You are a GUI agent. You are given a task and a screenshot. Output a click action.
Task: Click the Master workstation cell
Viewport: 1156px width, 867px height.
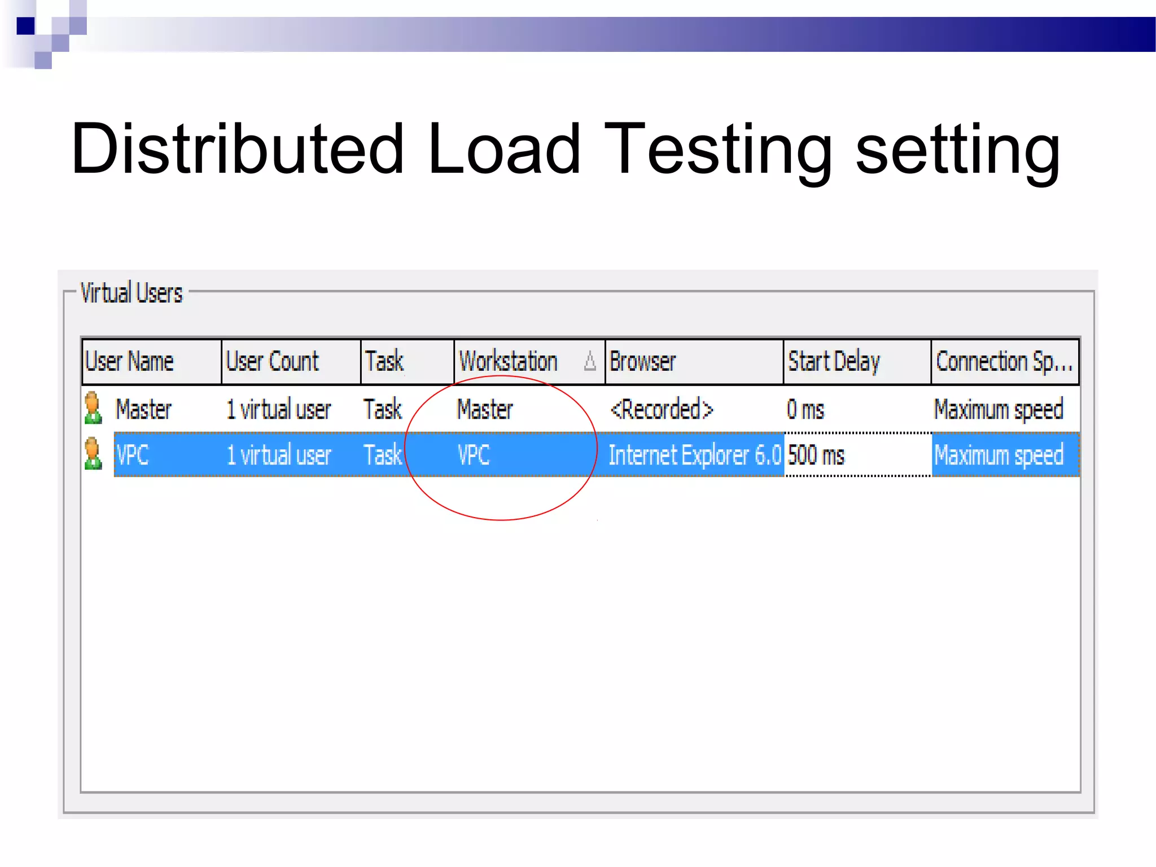click(485, 409)
